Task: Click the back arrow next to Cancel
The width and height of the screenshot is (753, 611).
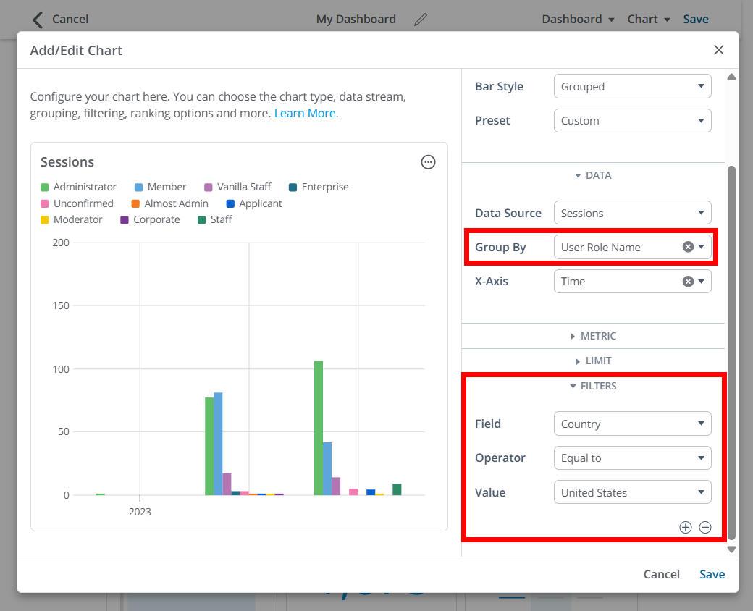Action: [38, 20]
